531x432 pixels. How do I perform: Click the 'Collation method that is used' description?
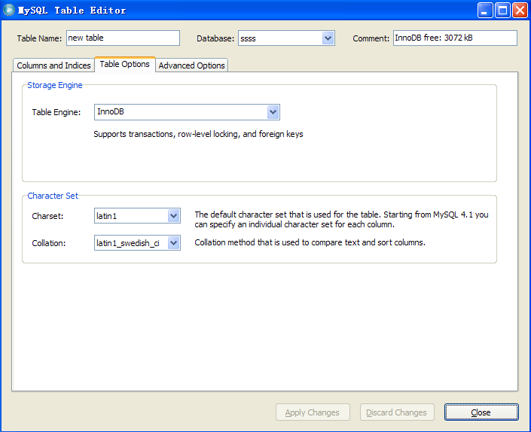pyautogui.click(x=310, y=242)
